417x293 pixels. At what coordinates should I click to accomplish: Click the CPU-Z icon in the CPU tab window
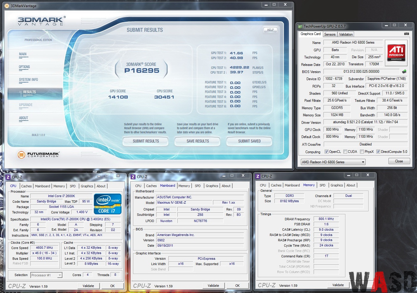(x=8, y=177)
